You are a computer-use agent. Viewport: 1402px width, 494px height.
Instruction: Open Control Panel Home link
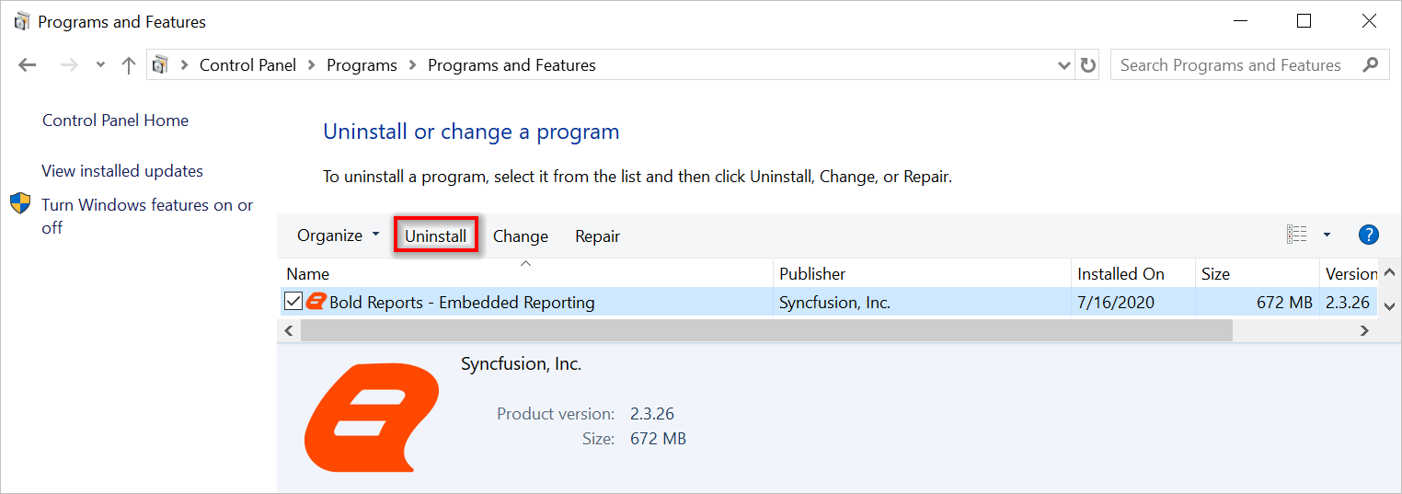coord(115,121)
